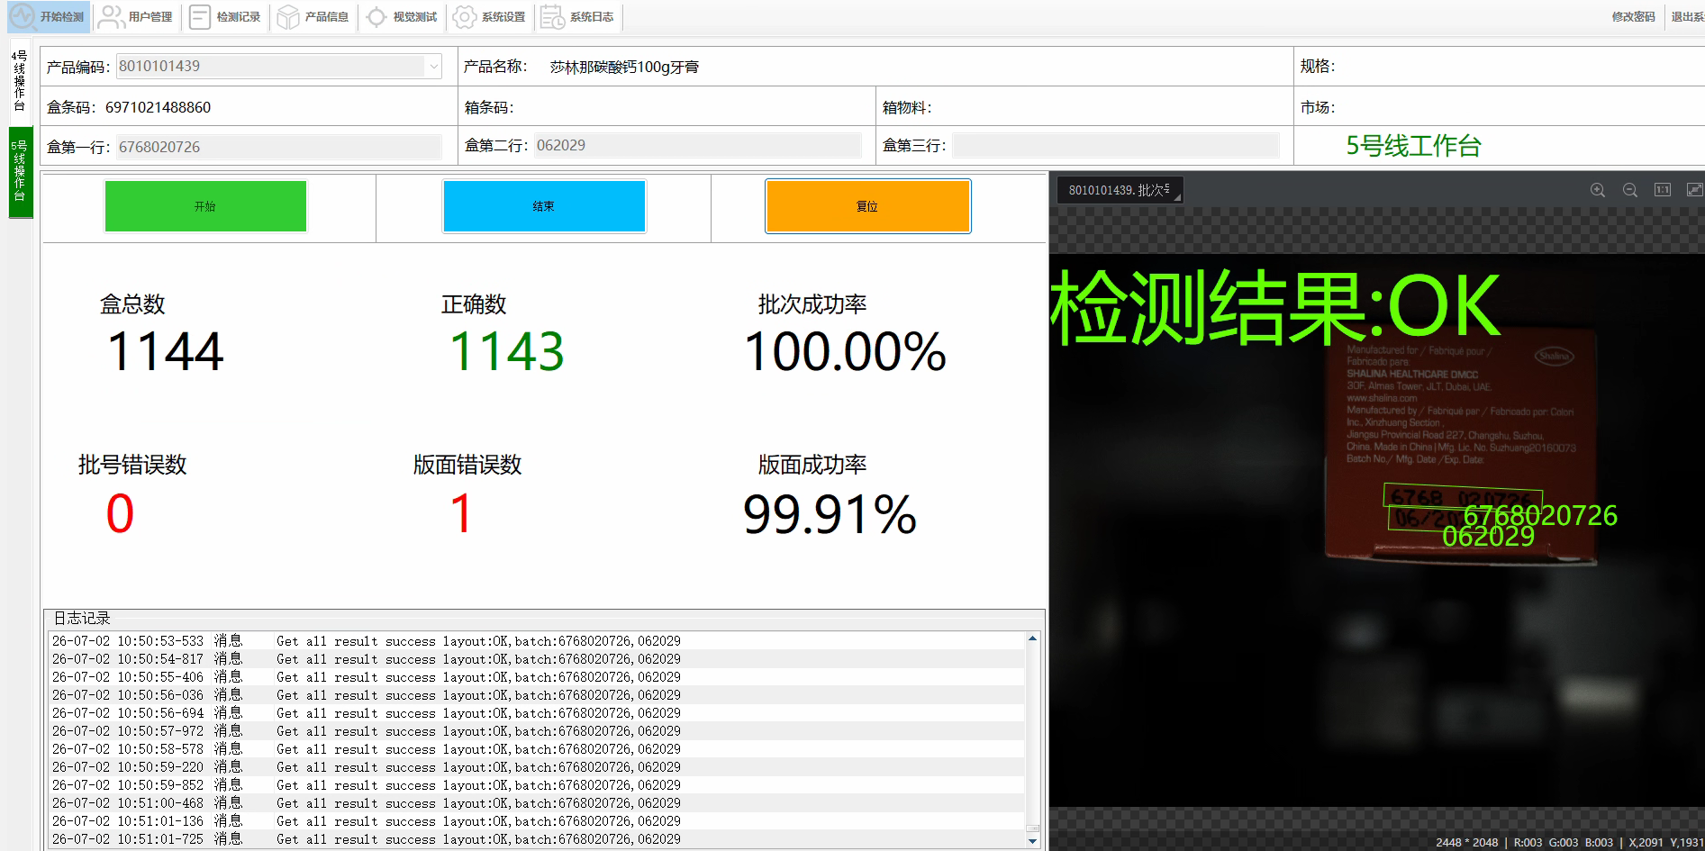The image size is (1705, 851).
Task: Click the image size readout 2448 * 2048
Action: pyautogui.click(x=1466, y=843)
